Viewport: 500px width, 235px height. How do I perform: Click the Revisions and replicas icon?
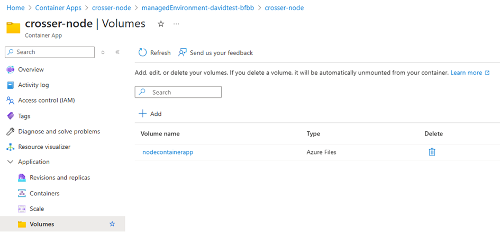(22, 178)
